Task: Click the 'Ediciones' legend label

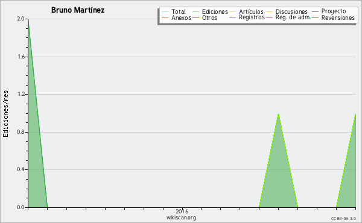Action: pyautogui.click(x=215, y=11)
